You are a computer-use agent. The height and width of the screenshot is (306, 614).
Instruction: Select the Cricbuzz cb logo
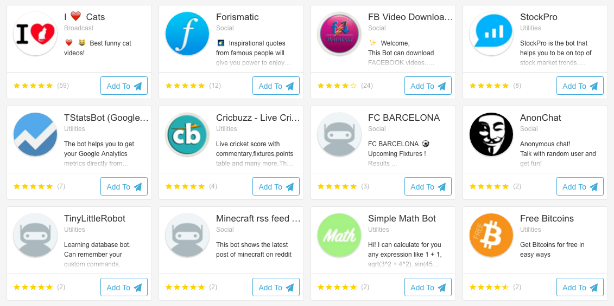pyautogui.click(x=187, y=134)
